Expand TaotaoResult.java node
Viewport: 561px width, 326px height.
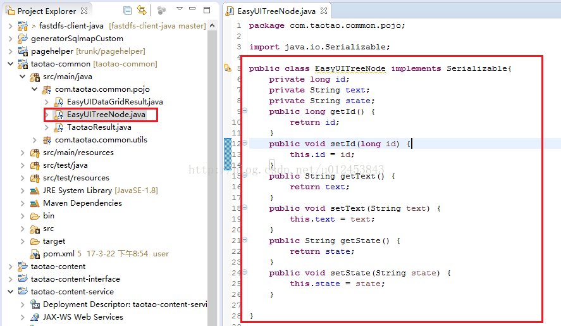[x=47, y=127]
